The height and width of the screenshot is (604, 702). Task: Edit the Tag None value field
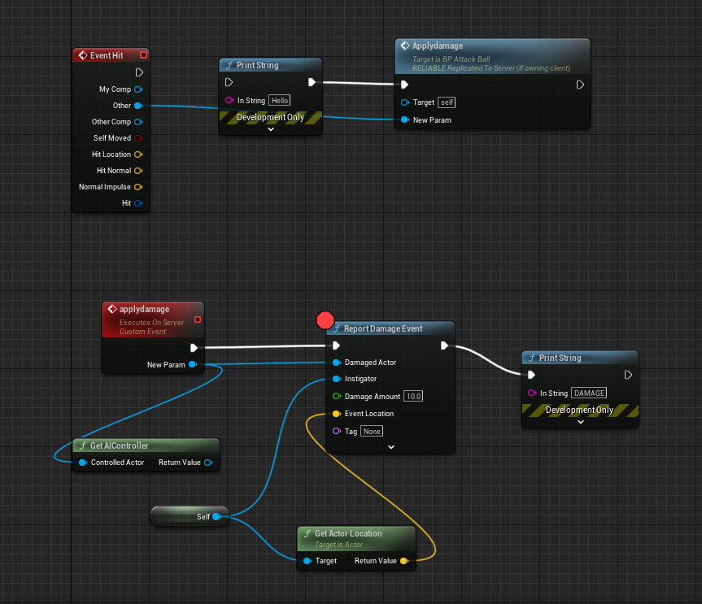[372, 432]
